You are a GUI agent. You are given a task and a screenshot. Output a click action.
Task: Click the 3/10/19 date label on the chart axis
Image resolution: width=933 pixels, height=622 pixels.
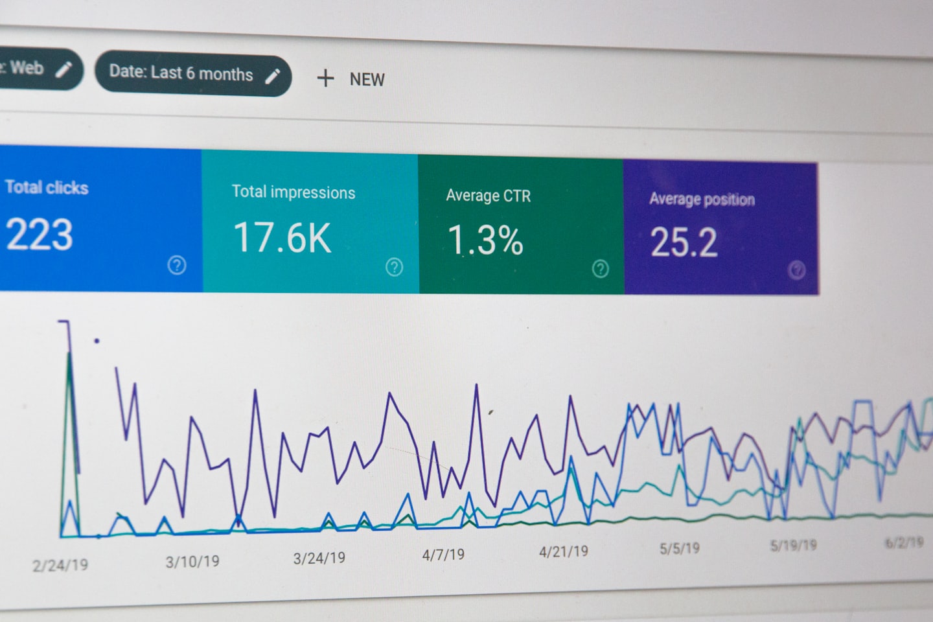tap(192, 561)
